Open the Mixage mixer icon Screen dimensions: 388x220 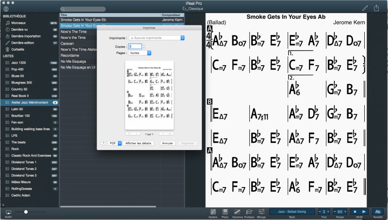(261, 212)
